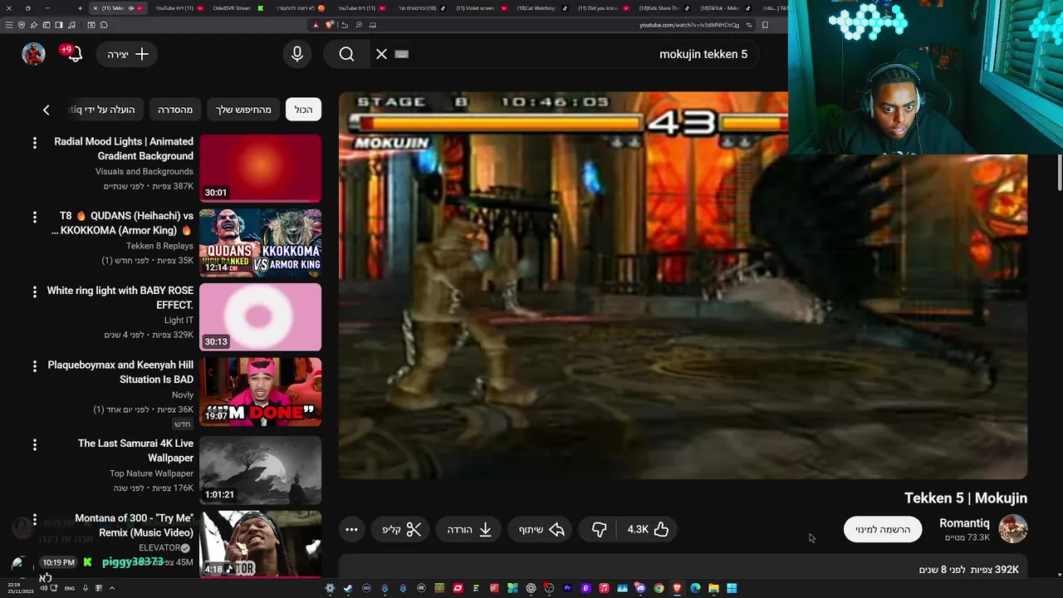Image resolution: width=1063 pixels, height=598 pixels.
Task: Select the 'הועלה על ידי' filter chip
Action: point(104,110)
